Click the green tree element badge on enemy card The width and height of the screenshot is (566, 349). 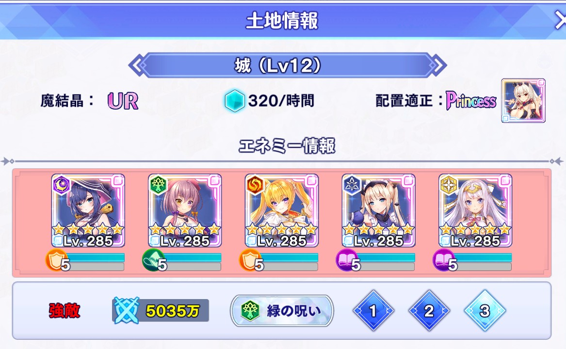(x=158, y=185)
